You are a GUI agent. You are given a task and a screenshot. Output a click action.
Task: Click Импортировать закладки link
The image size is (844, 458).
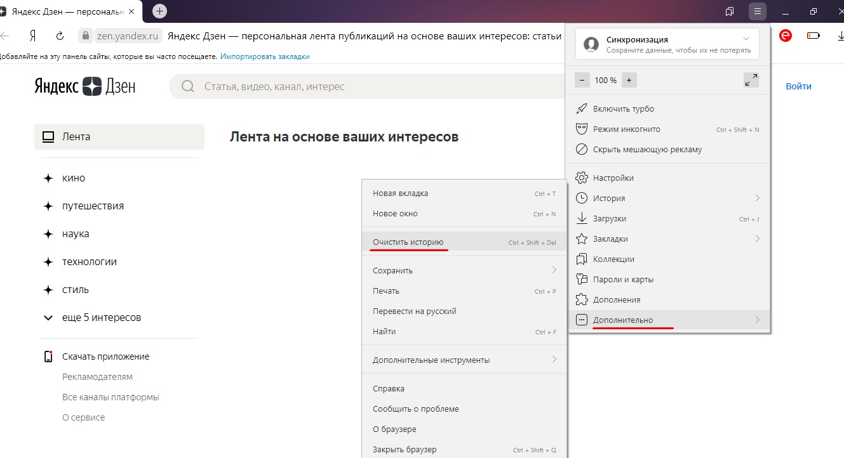pyautogui.click(x=265, y=56)
